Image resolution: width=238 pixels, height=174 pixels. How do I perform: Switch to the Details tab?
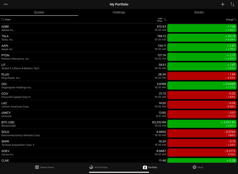[199, 12]
